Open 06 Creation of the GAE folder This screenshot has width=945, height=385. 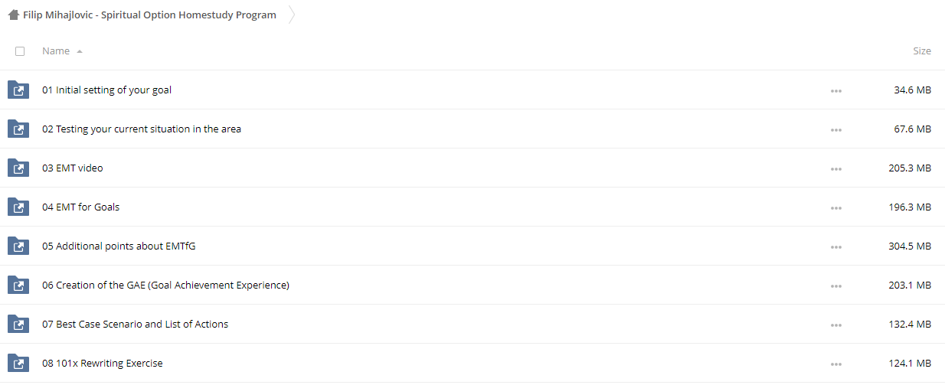165,285
